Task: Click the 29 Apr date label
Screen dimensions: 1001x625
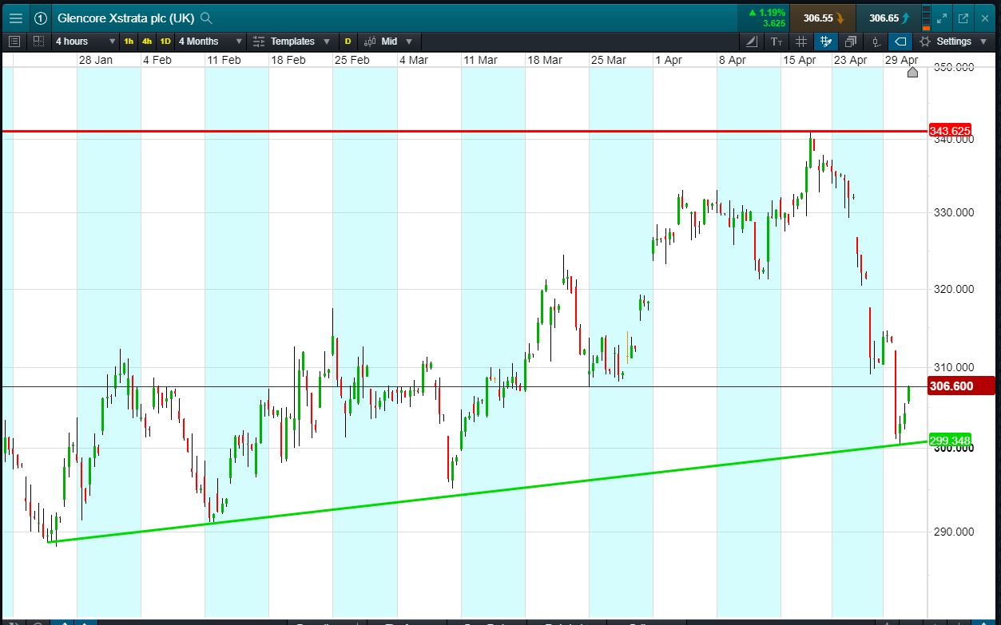Action: pyautogui.click(x=902, y=60)
